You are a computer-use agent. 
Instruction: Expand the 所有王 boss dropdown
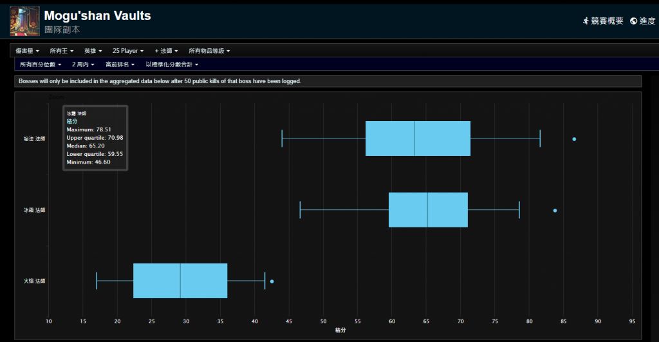point(61,50)
